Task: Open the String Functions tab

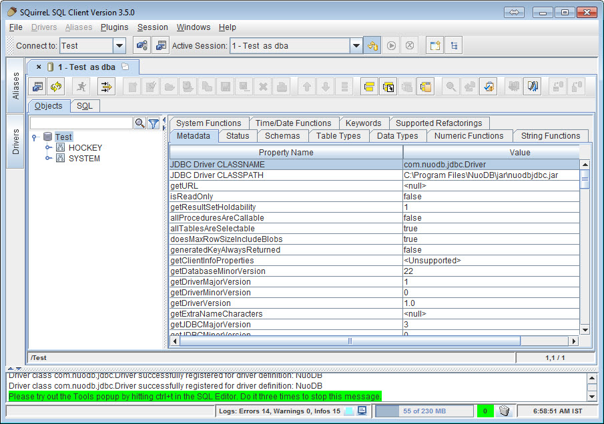Action: click(551, 136)
